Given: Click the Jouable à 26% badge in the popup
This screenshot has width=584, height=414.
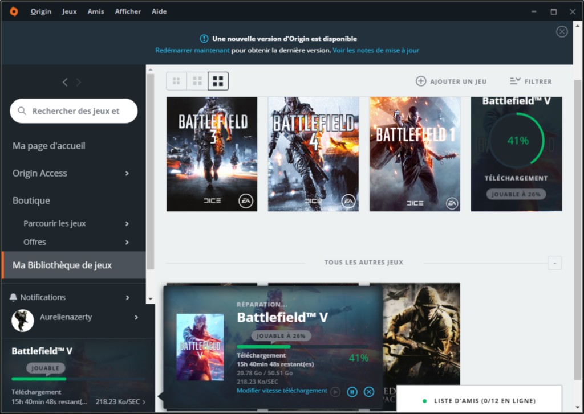Looking at the screenshot, I should 281,336.
